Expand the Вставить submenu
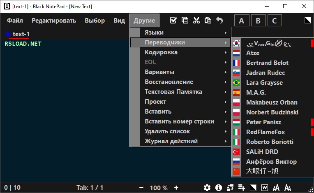 [x=180, y=112]
